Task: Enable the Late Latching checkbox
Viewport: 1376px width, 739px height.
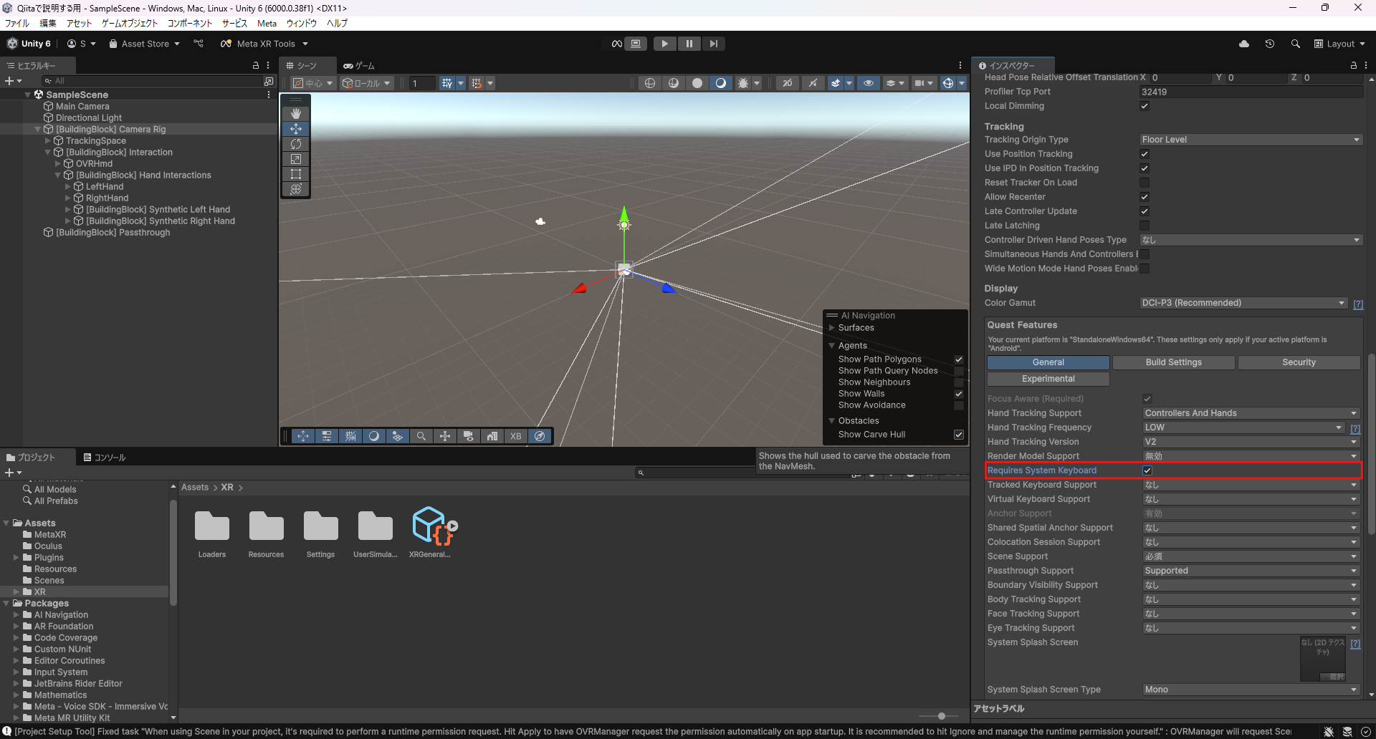Action: [x=1145, y=226]
